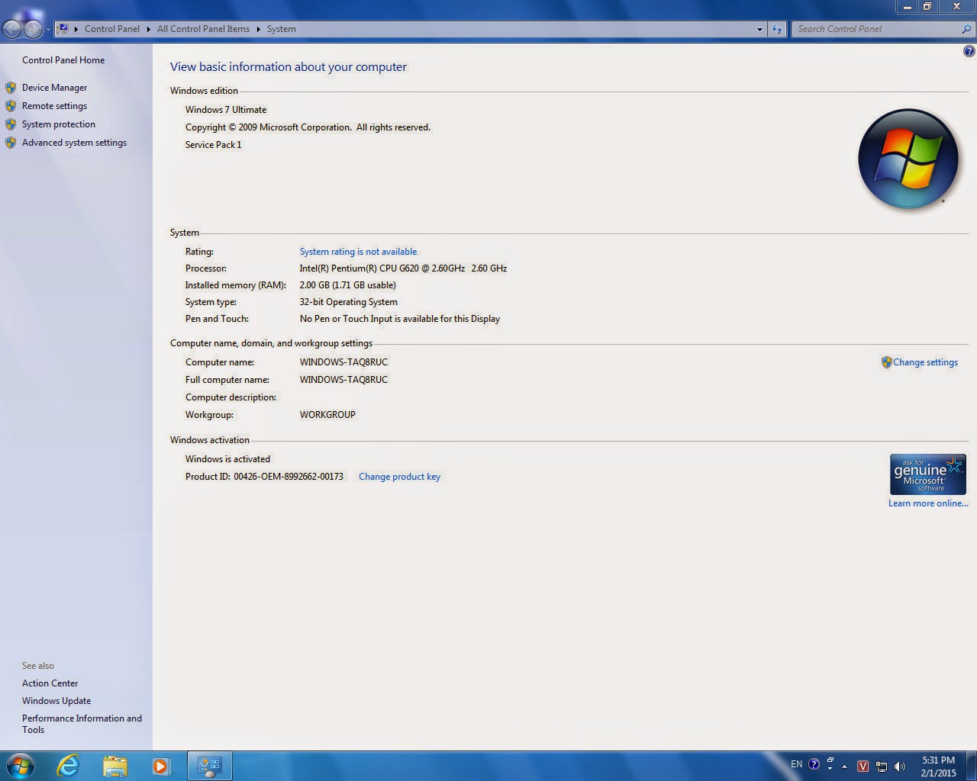Click the Change product key link
The height and width of the screenshot is (781, 977).
click(x=399, y=477)
